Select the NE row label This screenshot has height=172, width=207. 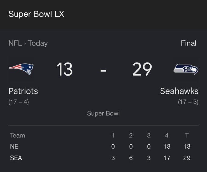click(x=14, y=147)
